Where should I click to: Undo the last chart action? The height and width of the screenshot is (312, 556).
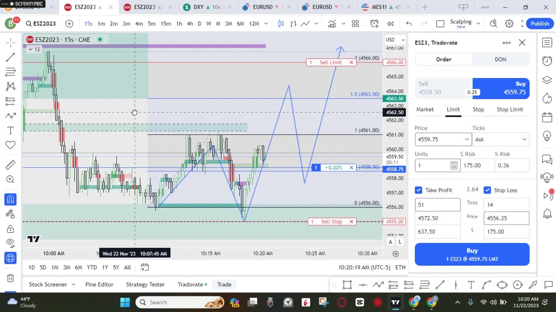point(409,24)
